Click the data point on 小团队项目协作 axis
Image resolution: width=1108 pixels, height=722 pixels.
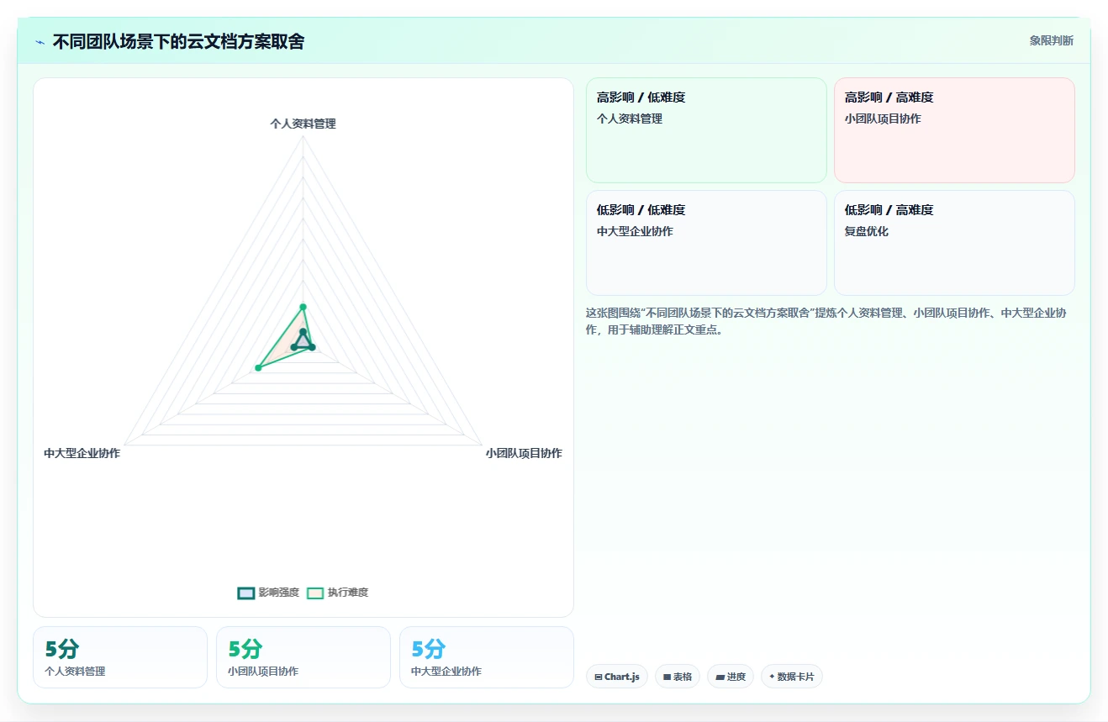click(312, 347)
